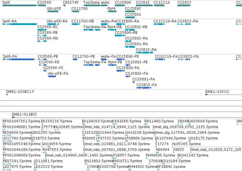The width and height of the screenshot is (242, 171).
Task: Select the CG3823 gene label
Action: tap(184, 3)
